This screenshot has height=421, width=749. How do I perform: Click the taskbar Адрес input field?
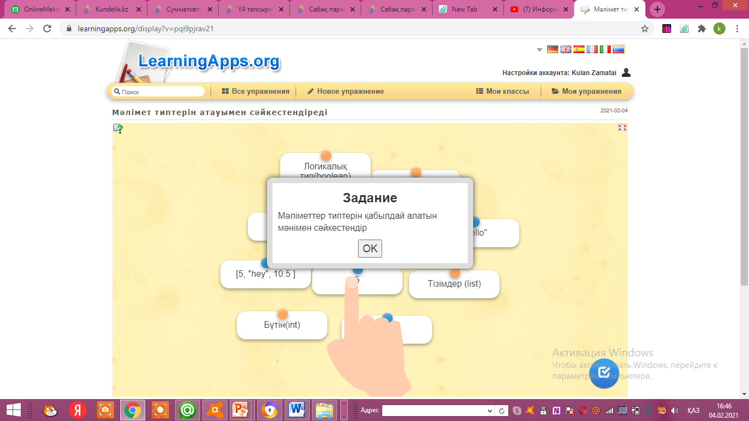click(434, 410)
